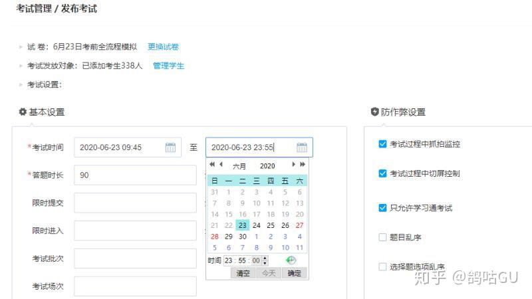Increase time with stepper up arrow
Image resolution: width=532 pixels, height=299 pixels.
pos(265,258)
